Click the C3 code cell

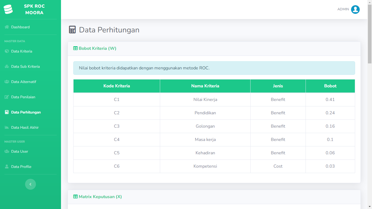tap(117, 126)
